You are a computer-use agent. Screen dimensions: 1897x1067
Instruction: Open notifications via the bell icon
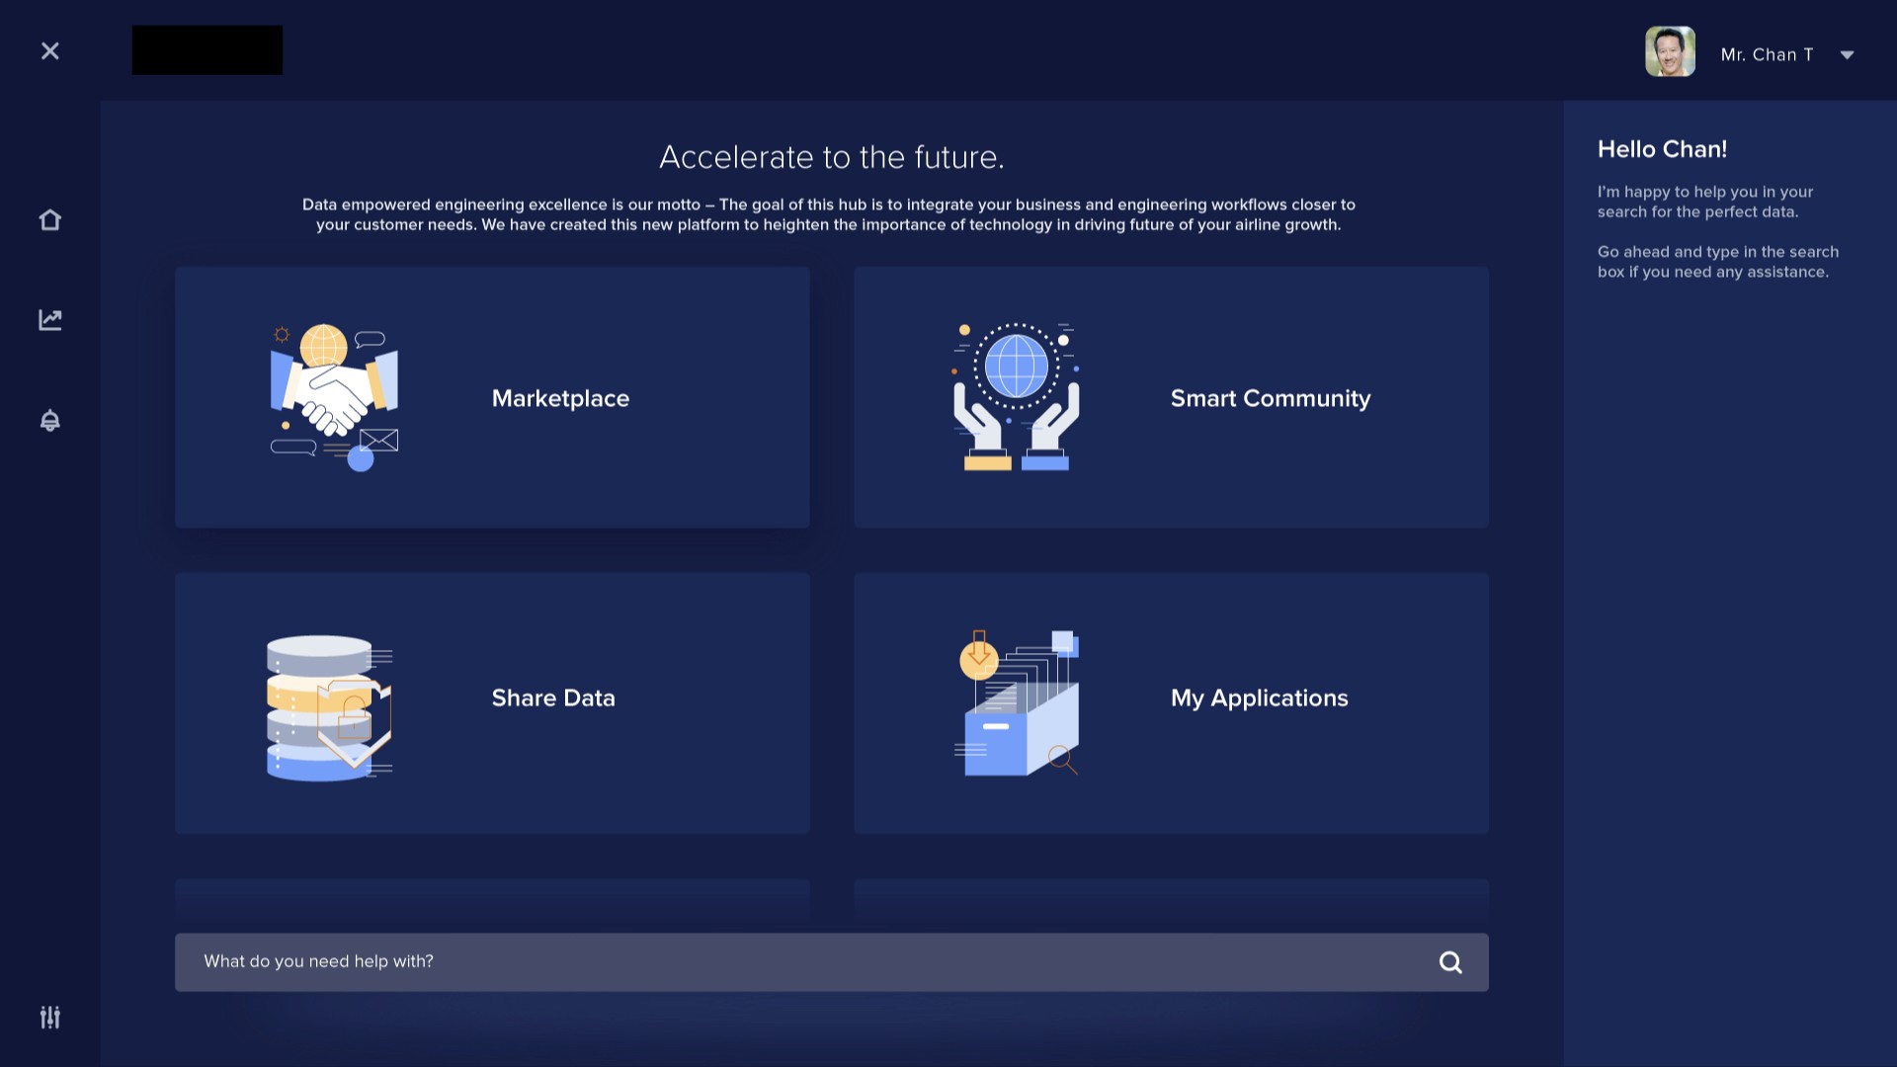[50, 421]
